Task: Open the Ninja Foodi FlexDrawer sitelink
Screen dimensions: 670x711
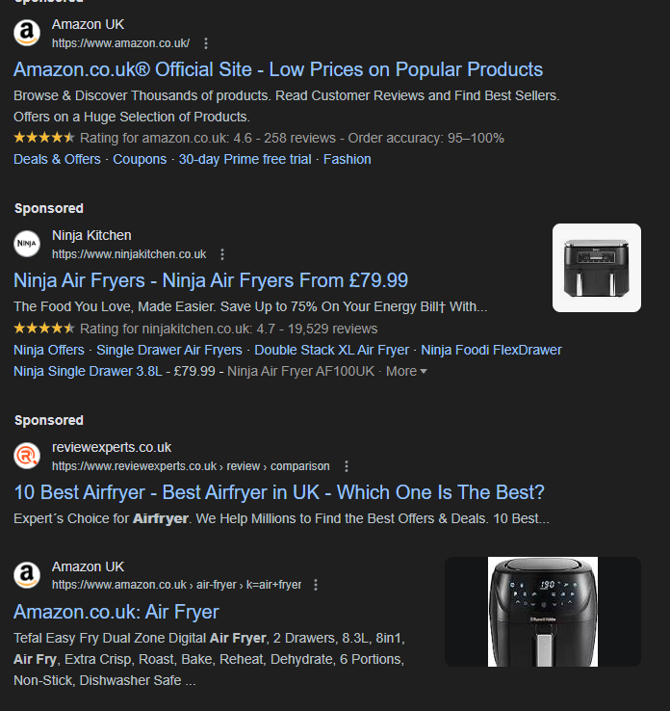Action: click(491, 350)
